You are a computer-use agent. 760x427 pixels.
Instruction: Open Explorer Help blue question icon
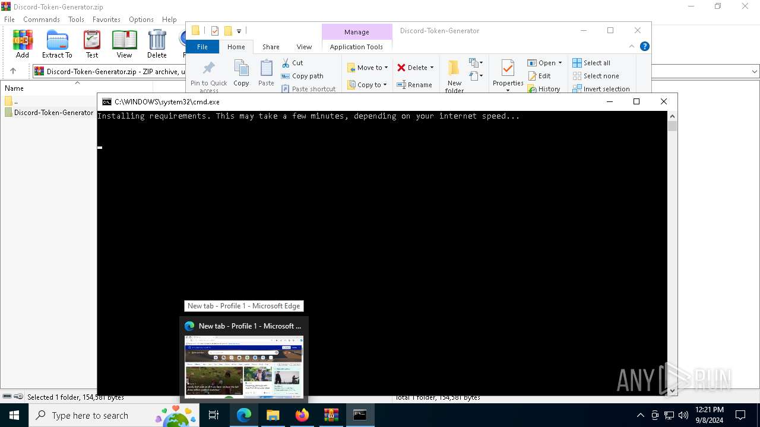[x=644, y=46]
